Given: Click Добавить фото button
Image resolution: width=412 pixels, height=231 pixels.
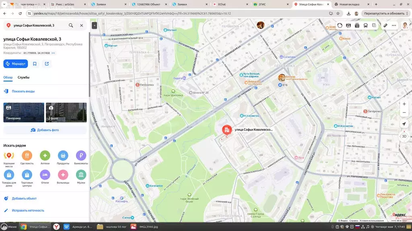Looking at the screenshot, I should point(45,130).
